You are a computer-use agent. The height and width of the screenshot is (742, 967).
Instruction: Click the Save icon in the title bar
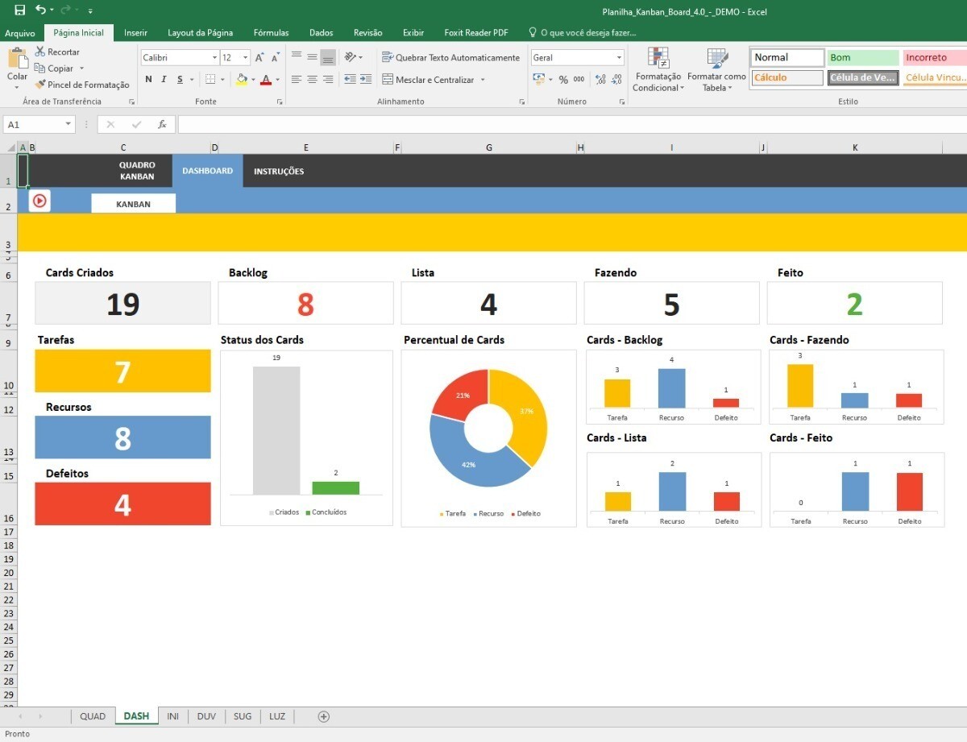tap(20, 10)
